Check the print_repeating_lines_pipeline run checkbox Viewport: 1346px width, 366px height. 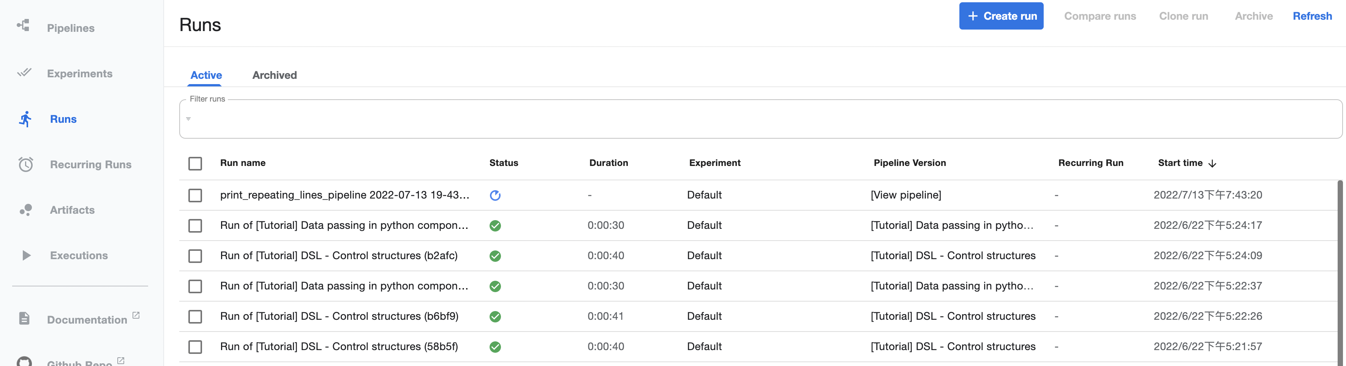195,196
